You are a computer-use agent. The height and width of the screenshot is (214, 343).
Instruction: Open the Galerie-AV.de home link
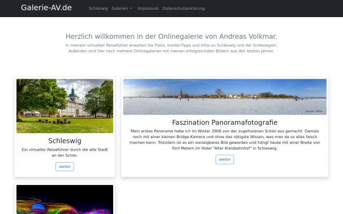pyautogui.click(x=46, y=7)
